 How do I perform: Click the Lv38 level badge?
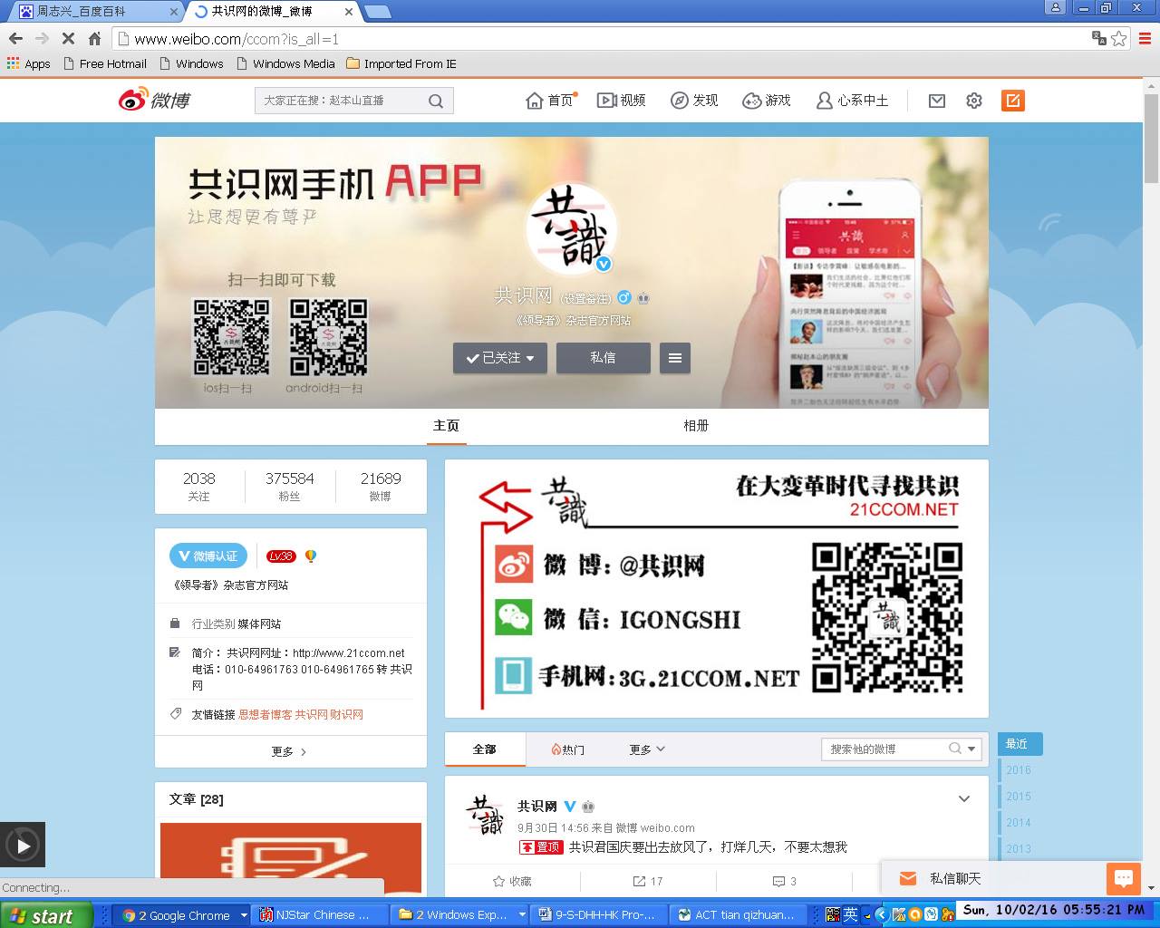(280, 556)
